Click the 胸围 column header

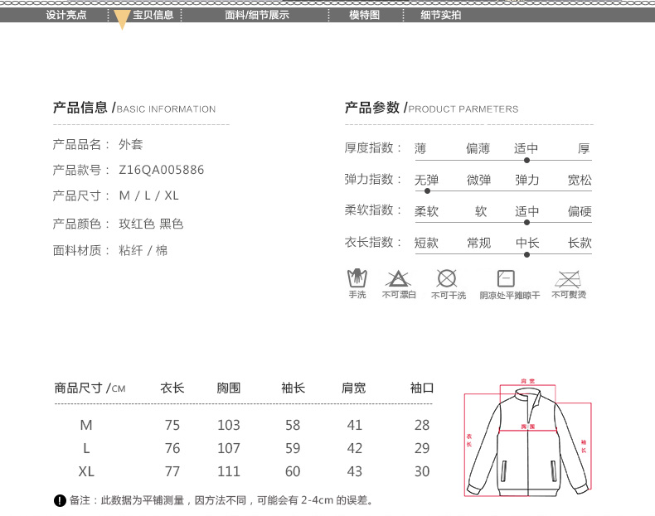228,388
